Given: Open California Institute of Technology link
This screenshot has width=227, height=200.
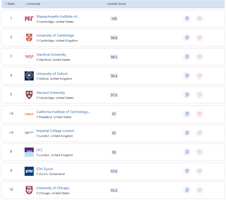Looking at the screenshot, I should pyautogui.click(x=63, y=112).
